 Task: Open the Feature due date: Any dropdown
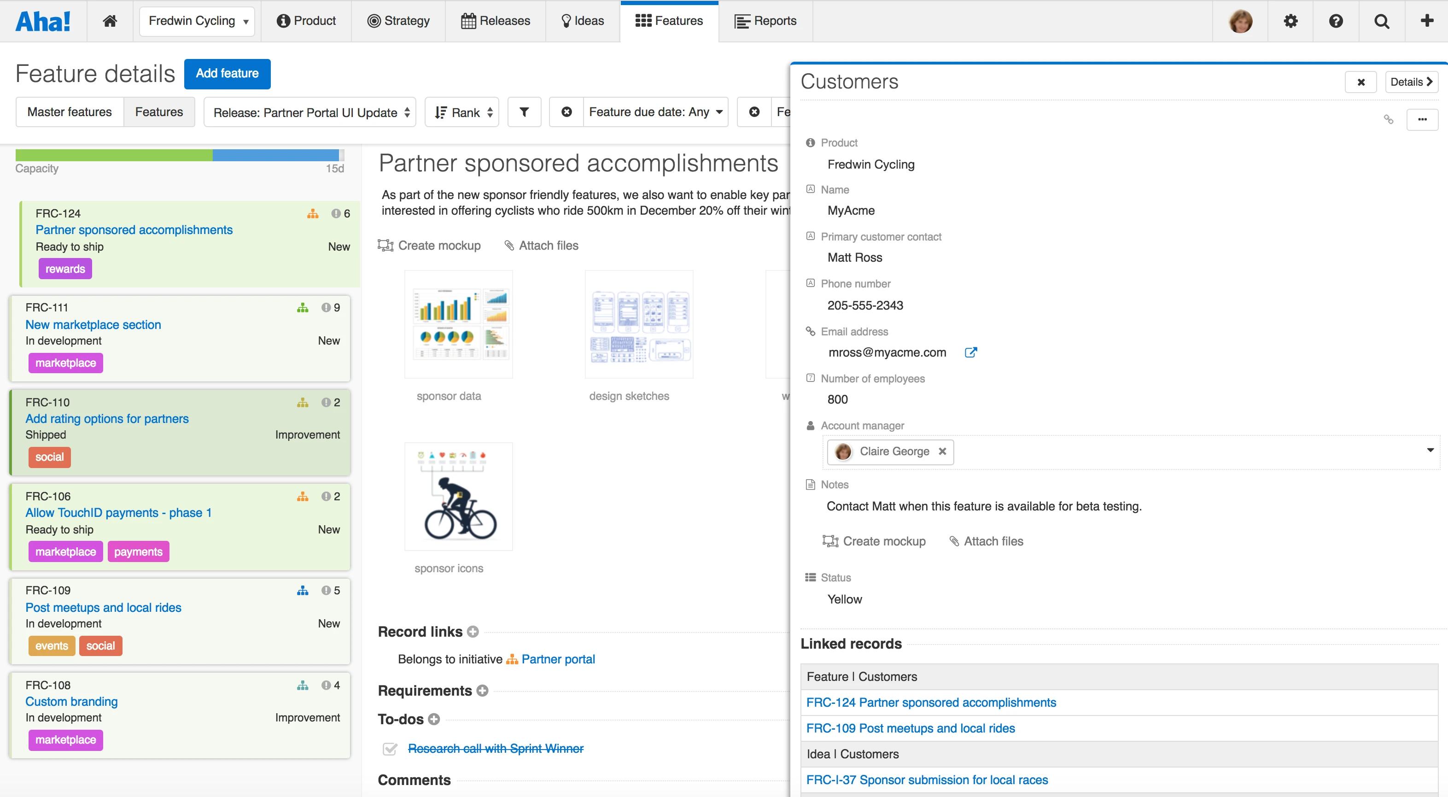[x=655, y=112]
